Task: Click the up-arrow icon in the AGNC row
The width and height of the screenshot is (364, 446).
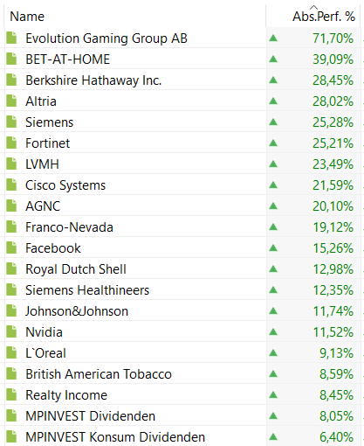Action: [x=273, y=206]
